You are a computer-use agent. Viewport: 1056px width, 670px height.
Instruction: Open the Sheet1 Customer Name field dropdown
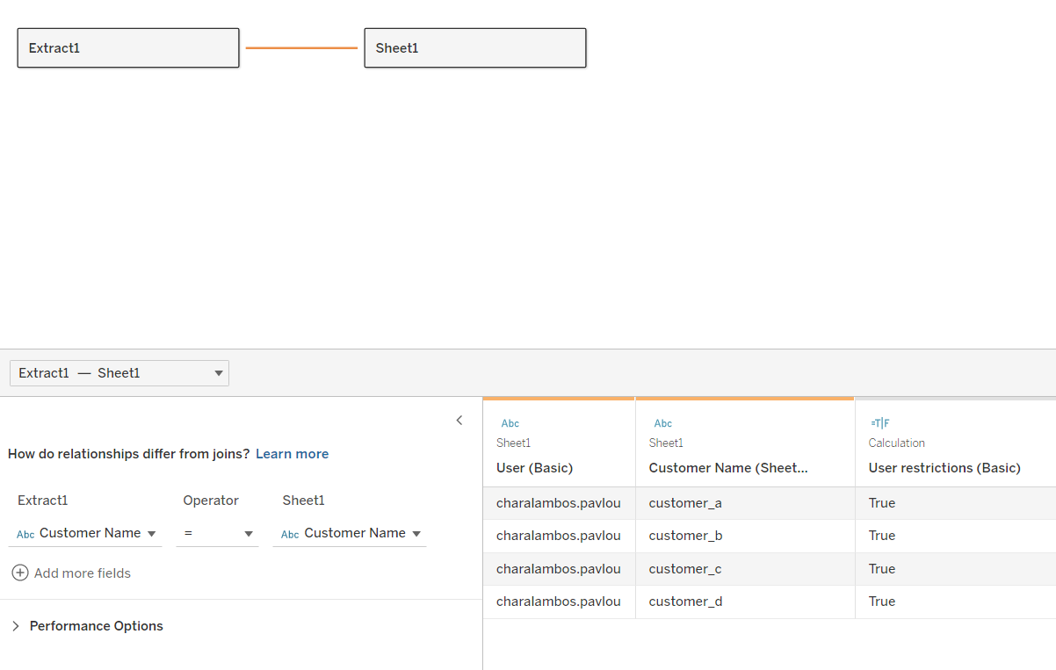tap(416, 534)
